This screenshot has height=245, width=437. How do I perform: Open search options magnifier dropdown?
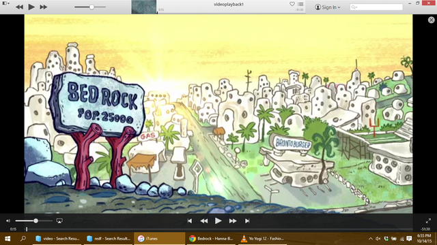354,7
